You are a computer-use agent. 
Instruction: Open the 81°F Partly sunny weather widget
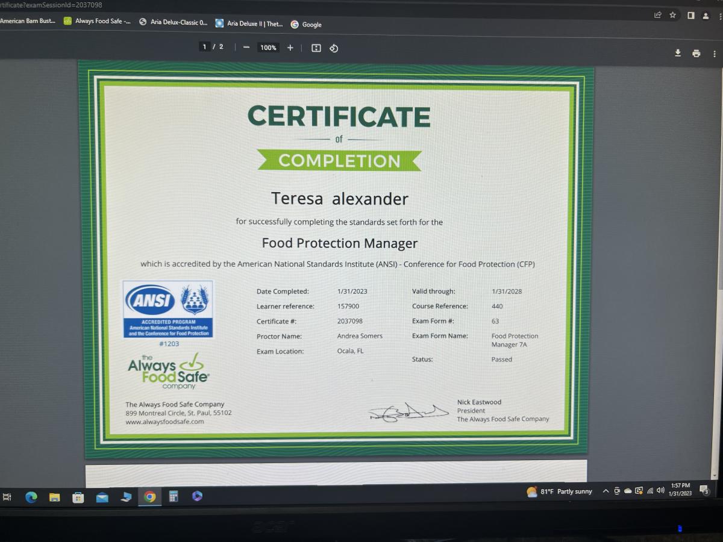pos(559,491)
